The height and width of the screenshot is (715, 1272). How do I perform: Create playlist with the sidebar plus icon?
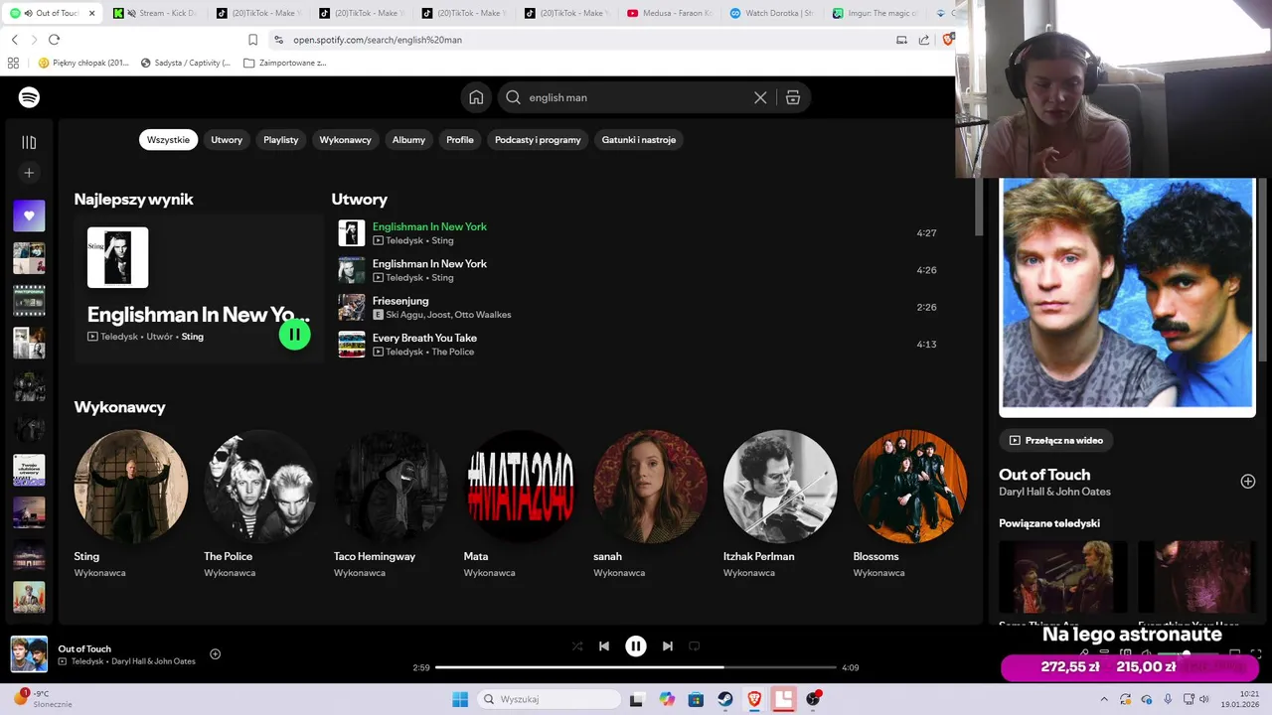click(29, 173)
